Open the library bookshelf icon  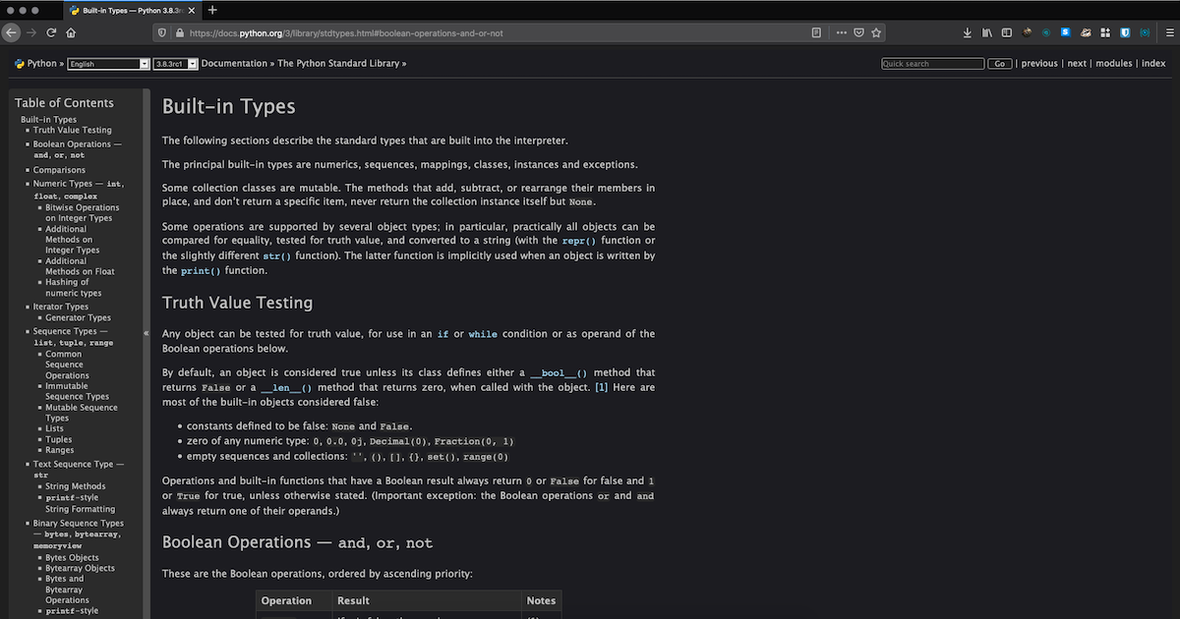tap(987, 32)
